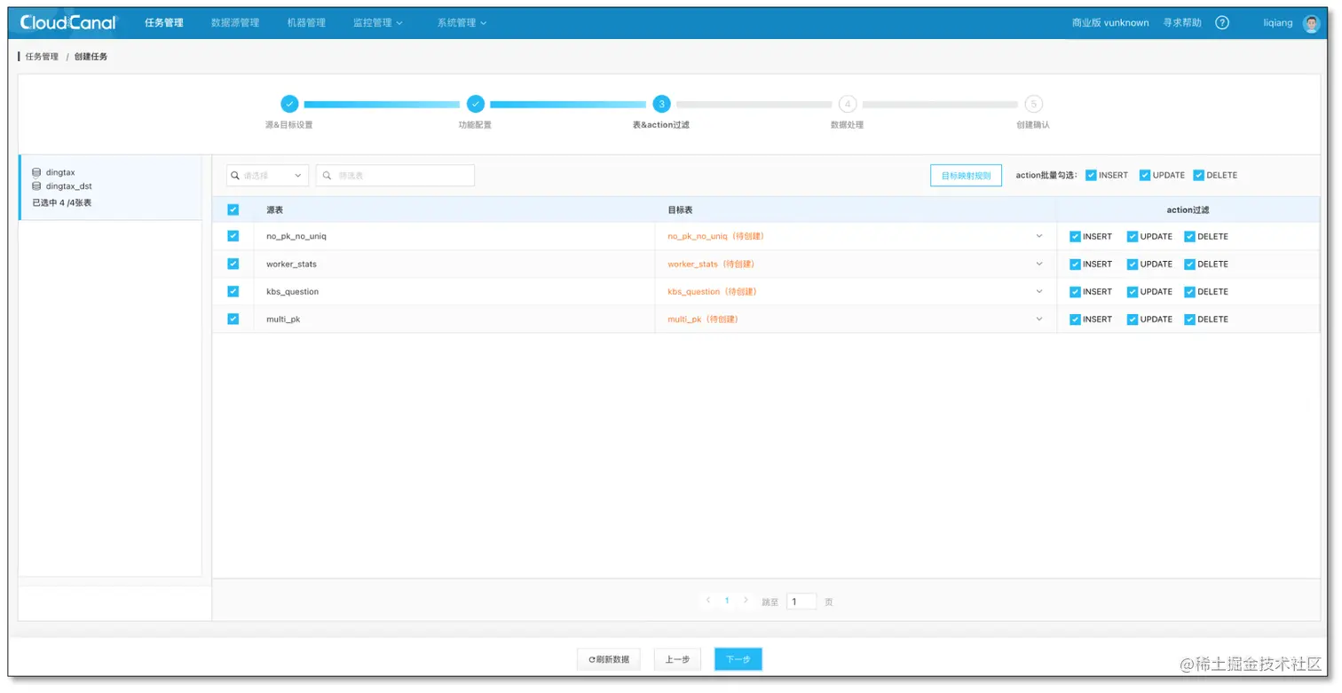Toggle INSERT for multi_pk row
This screenshot has width=1342, height=693.
pyautogui.click(x=1075, y=319)
